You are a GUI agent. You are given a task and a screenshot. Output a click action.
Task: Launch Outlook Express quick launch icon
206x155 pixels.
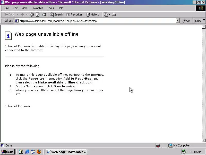(33, 152)
